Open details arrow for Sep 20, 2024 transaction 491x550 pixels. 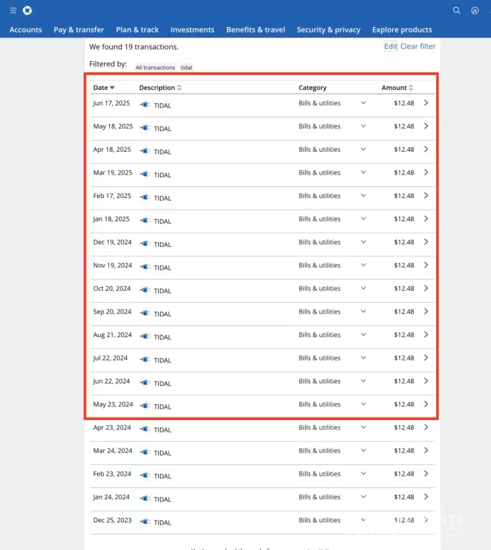pyautogui.click(x=426, y=311)
